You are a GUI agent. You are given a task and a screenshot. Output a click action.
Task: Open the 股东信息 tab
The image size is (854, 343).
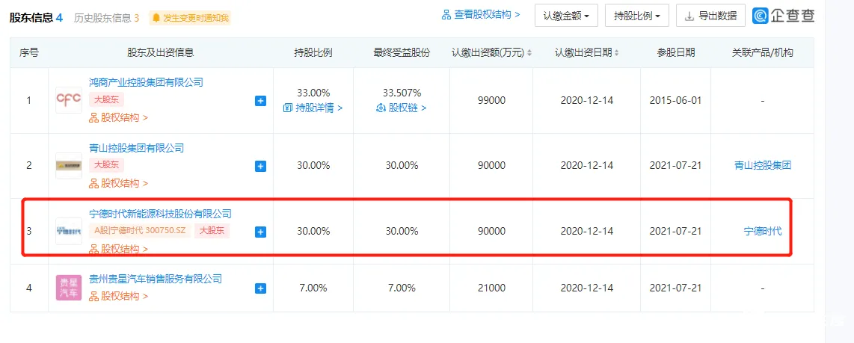tap(37, 18)
